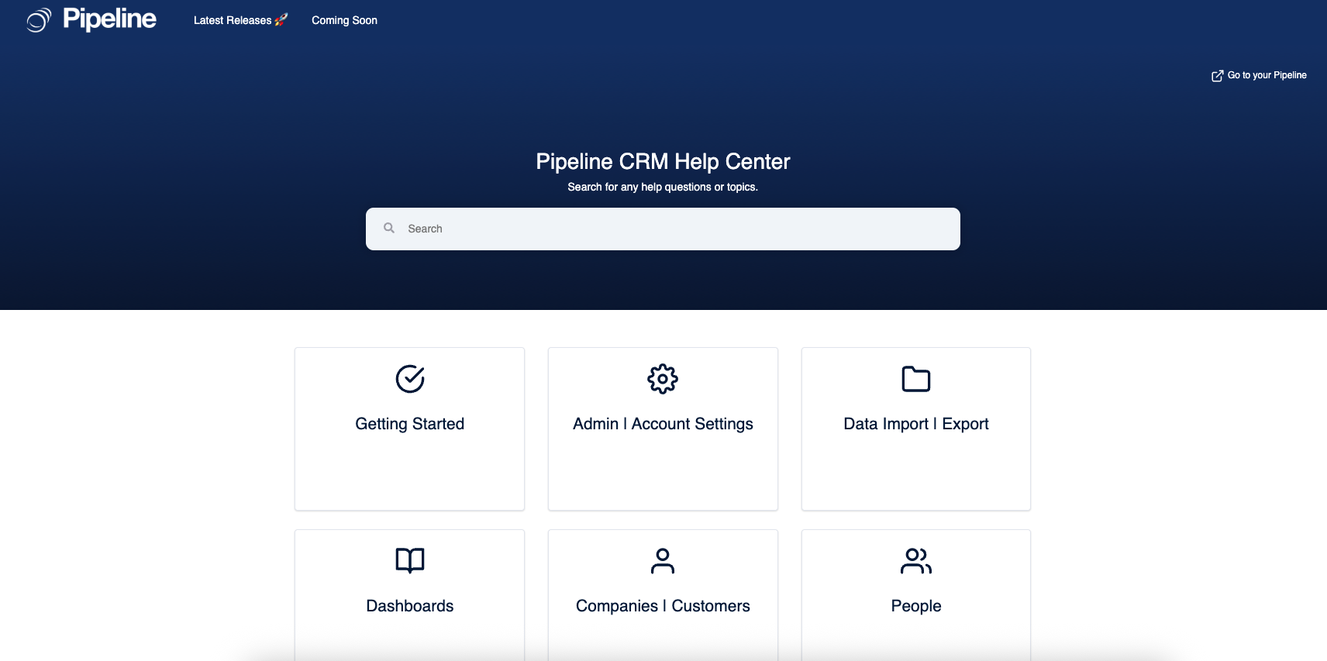Click the rocket emoji next to Latest Releases
The image size is (1327, 661).
(281, 20)
